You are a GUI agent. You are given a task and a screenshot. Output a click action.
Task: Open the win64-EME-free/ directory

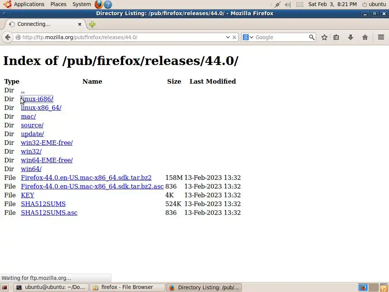(x=47, y=160)
